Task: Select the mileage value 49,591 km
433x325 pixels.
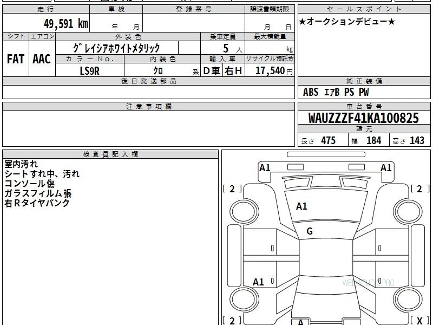Action: (65, 23)
